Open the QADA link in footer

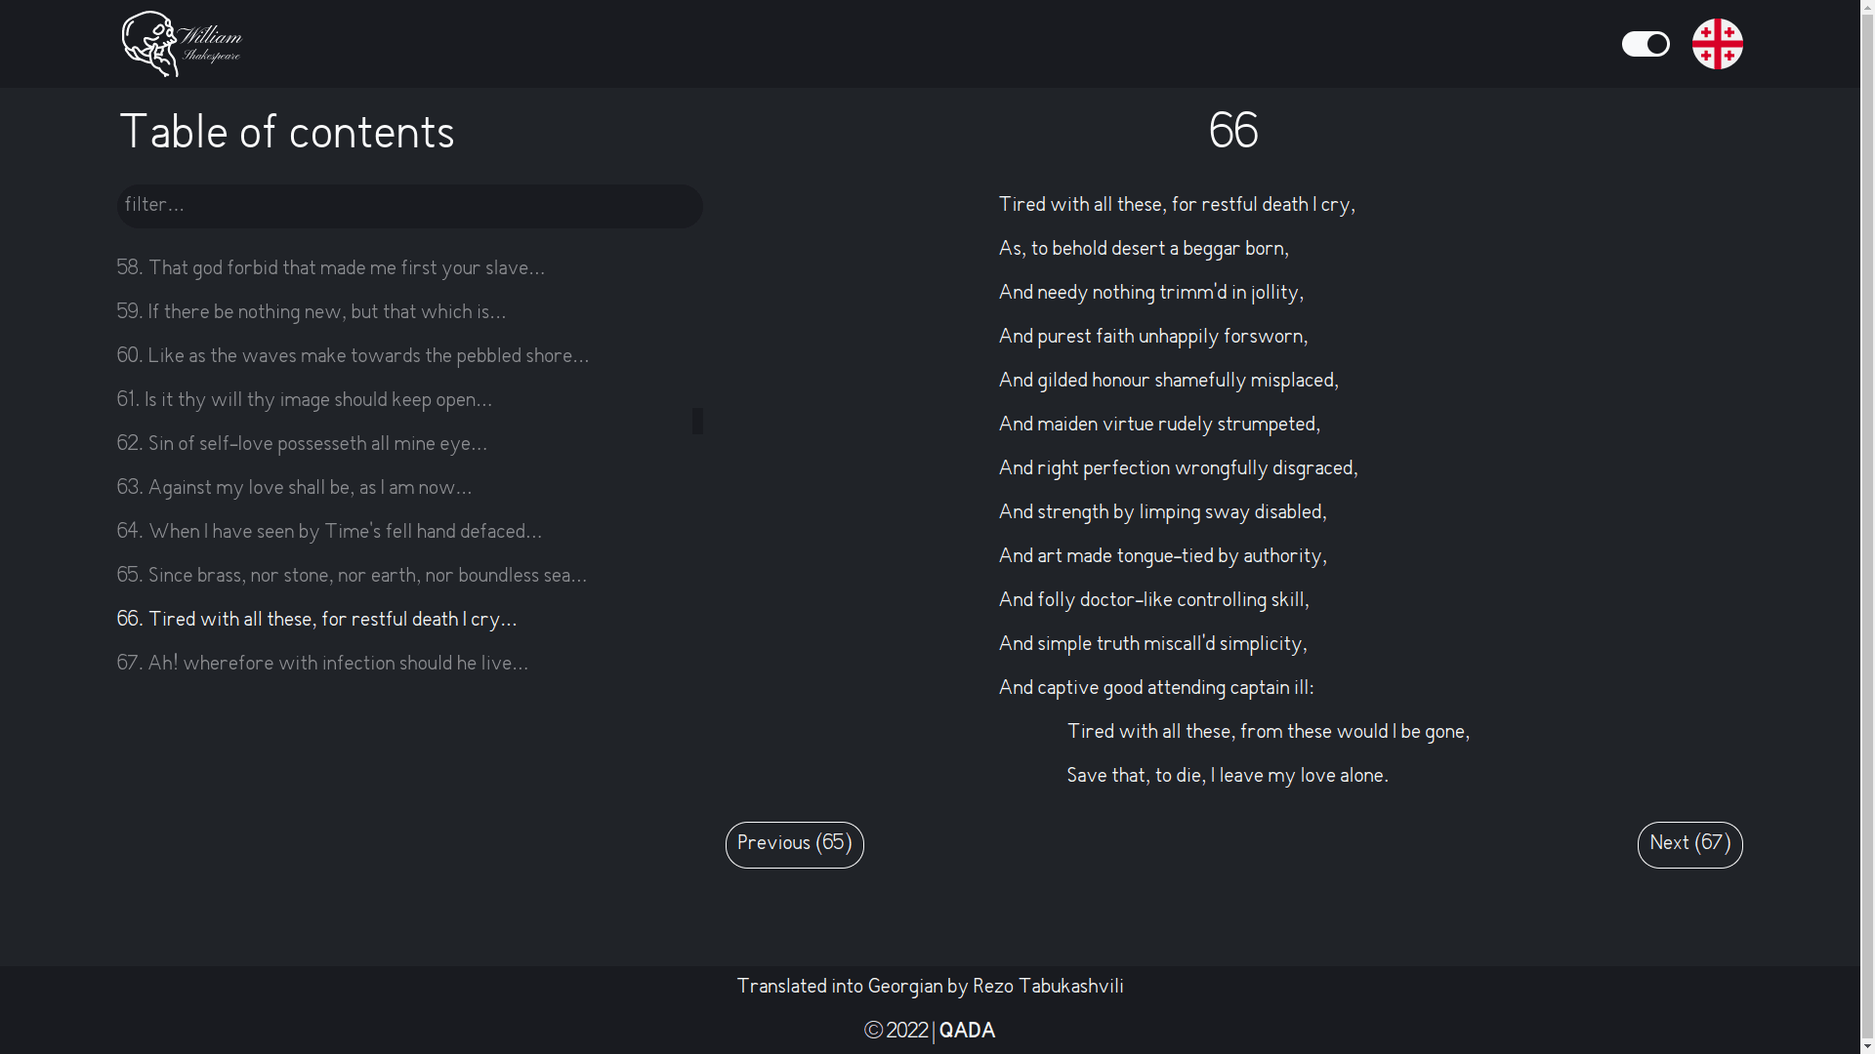pyautogui.click(x=966, y=1031)
